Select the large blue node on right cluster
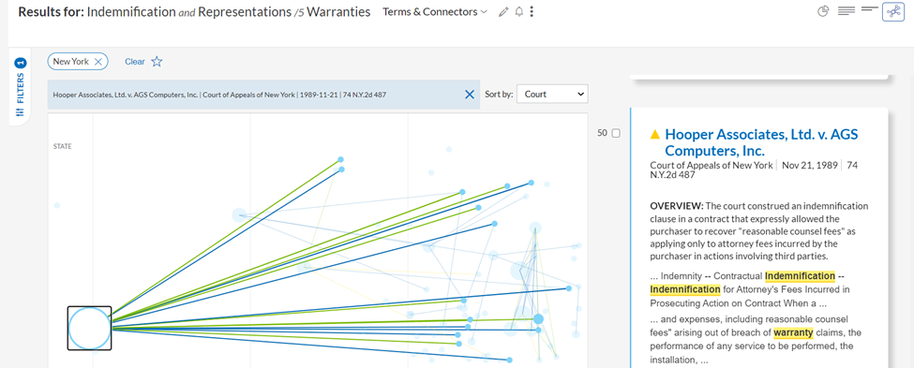914x368 pixels. pyautogui.click(x=539, y=319)
